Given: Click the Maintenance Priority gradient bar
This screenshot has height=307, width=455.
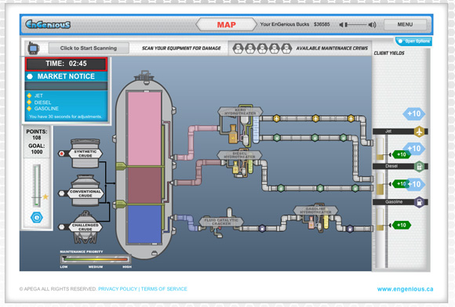Looking at the screenshot, I should tap(96, 259).
